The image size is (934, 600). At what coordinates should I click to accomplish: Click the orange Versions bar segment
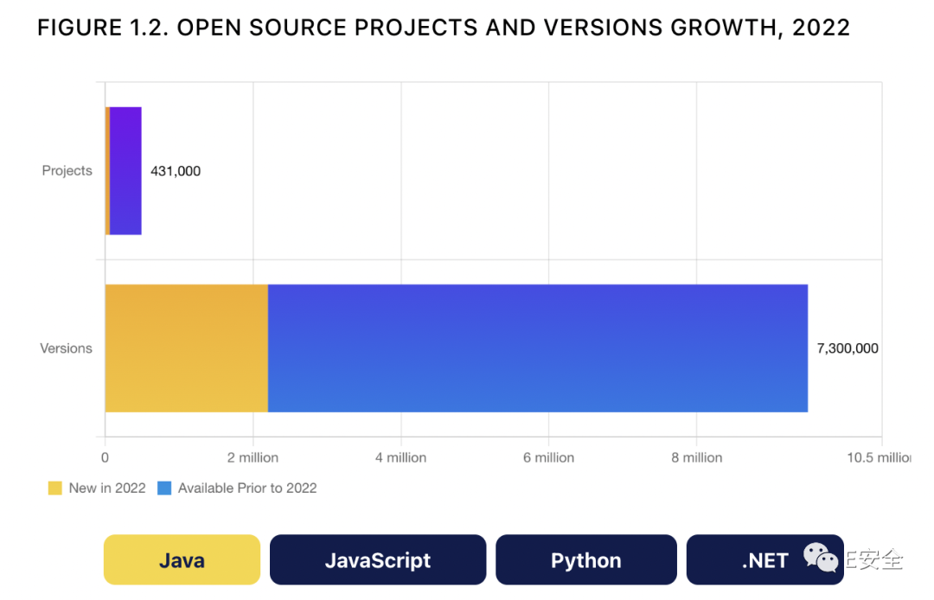pos(186,348)
